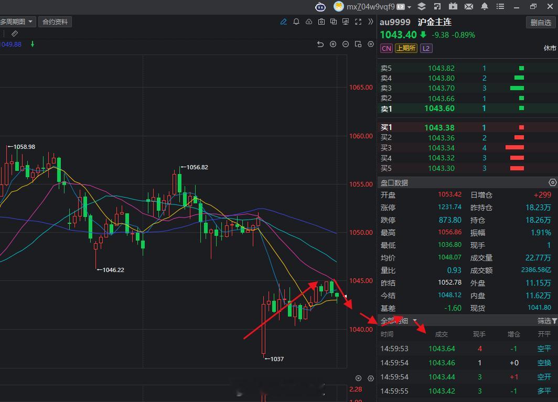
Task: Select the annotation pen tool on chart toolbar
Action: coord(284,21)
